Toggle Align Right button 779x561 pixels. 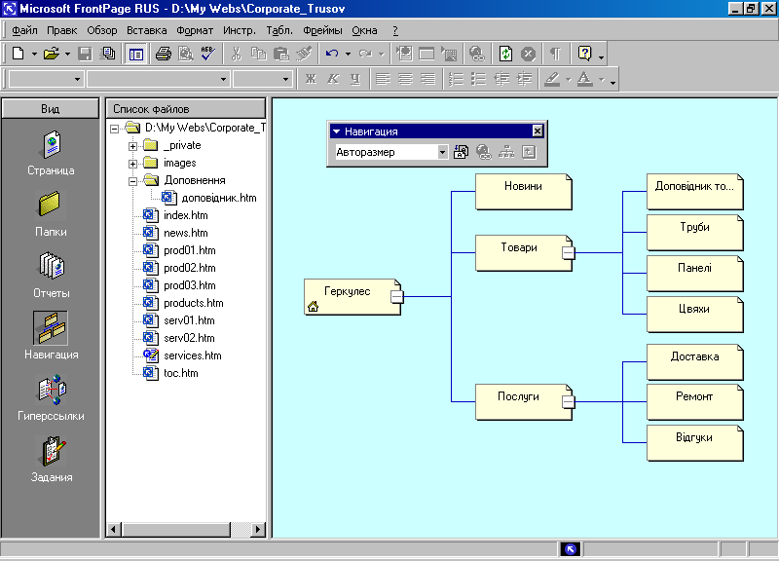[x=427, y=79]
